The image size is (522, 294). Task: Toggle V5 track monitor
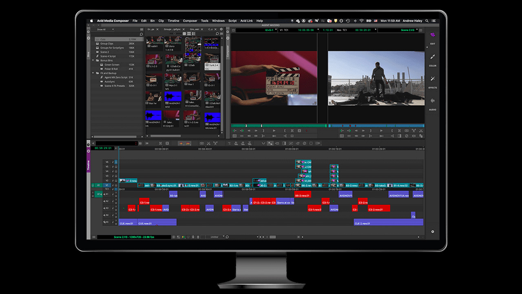point(116,167)
